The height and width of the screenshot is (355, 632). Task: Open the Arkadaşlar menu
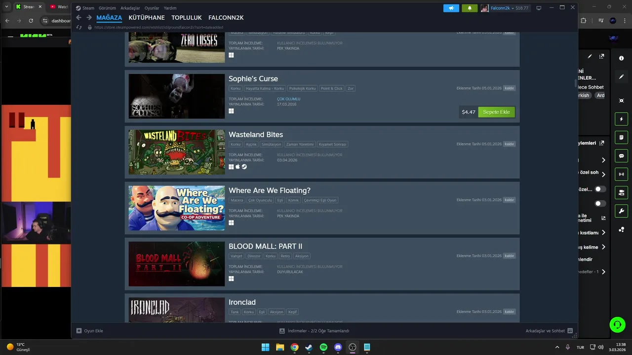pyautogui.click(x=130, y=8)
